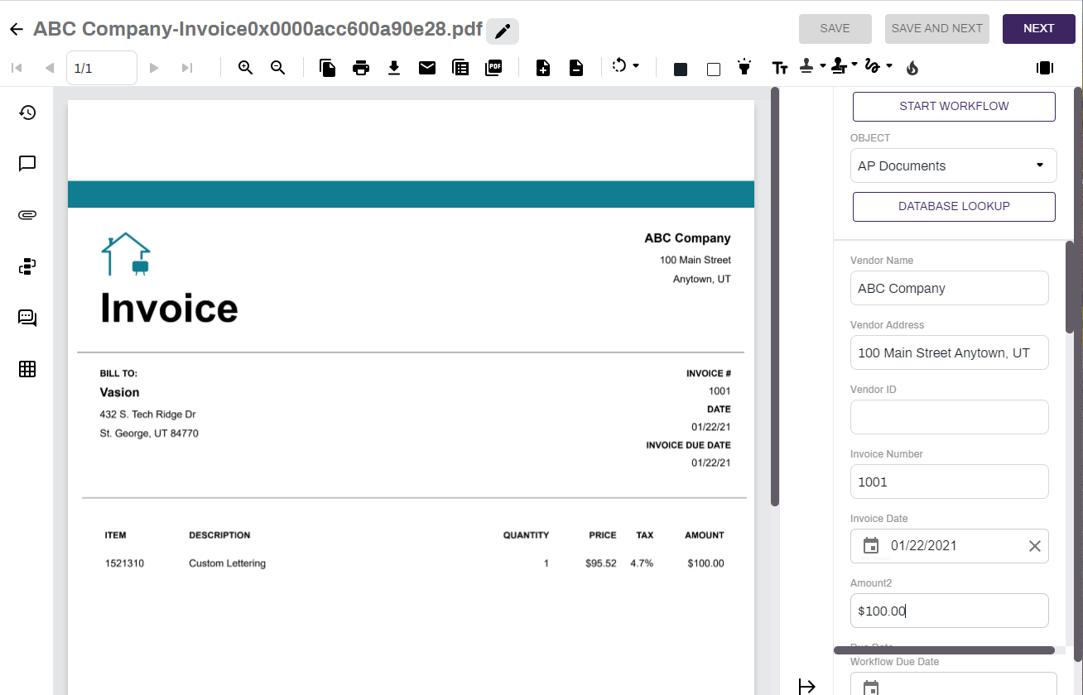Open attachments via the paperclip icon
This screenshot has height=695, width=1083.
point(27,215)
